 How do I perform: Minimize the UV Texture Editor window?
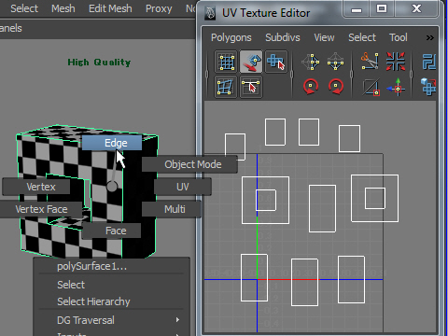357,9
